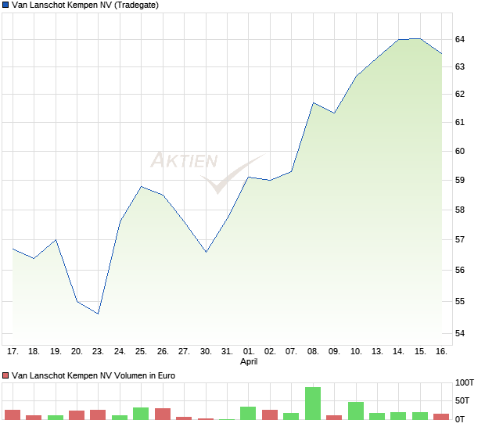Click the '27.' date label on the x-axis

pos(184,352)
